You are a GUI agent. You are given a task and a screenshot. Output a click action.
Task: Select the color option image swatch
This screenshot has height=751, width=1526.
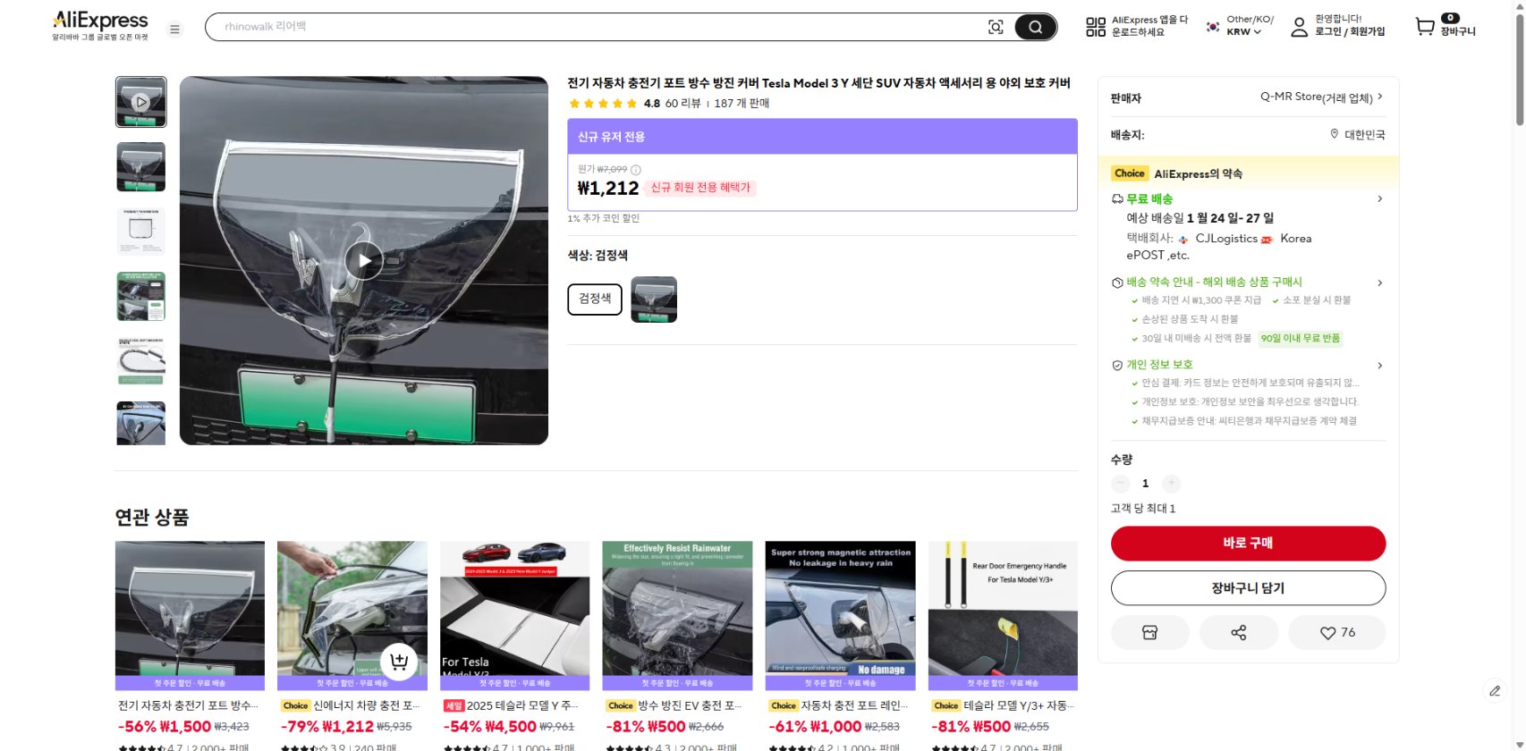pyautogui.click(x=654, y=300)
